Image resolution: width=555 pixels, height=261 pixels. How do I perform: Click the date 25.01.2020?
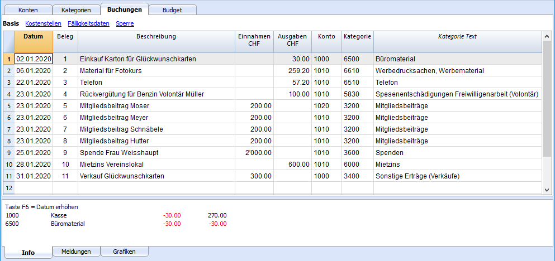[34, 153]
